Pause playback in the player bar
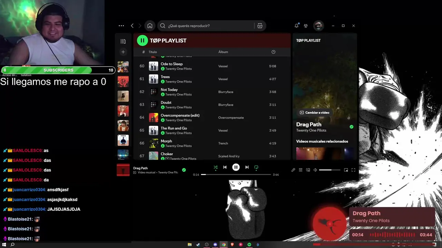 click(236, 167)
